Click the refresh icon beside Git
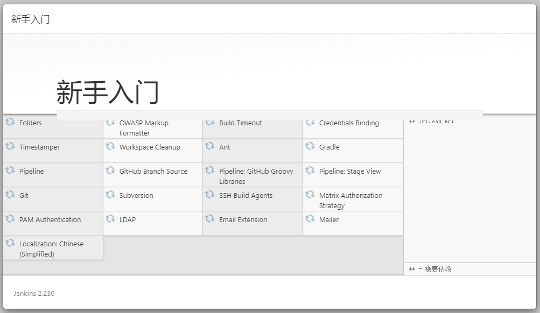The height and width of the screenshot is (313, 540). click(x=10, y=194)
